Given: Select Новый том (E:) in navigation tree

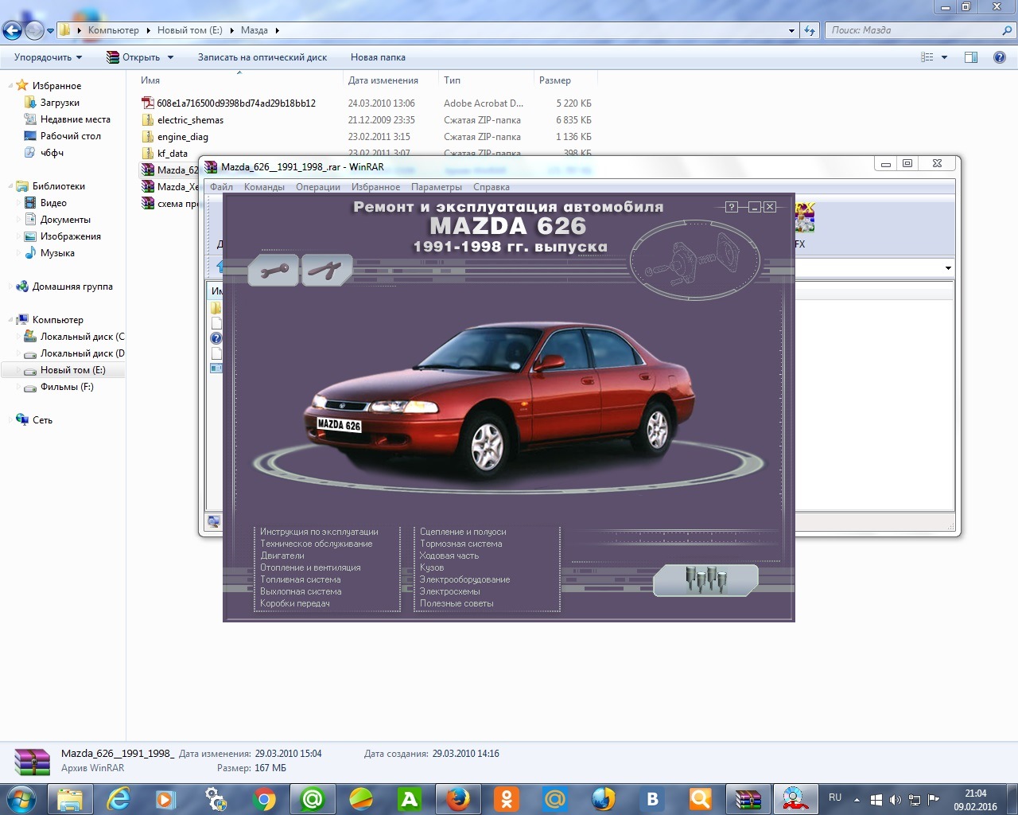Looking at the screenshot, I should coord(72,370).
